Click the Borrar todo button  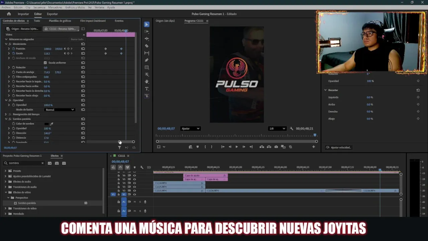click(77, 39)
